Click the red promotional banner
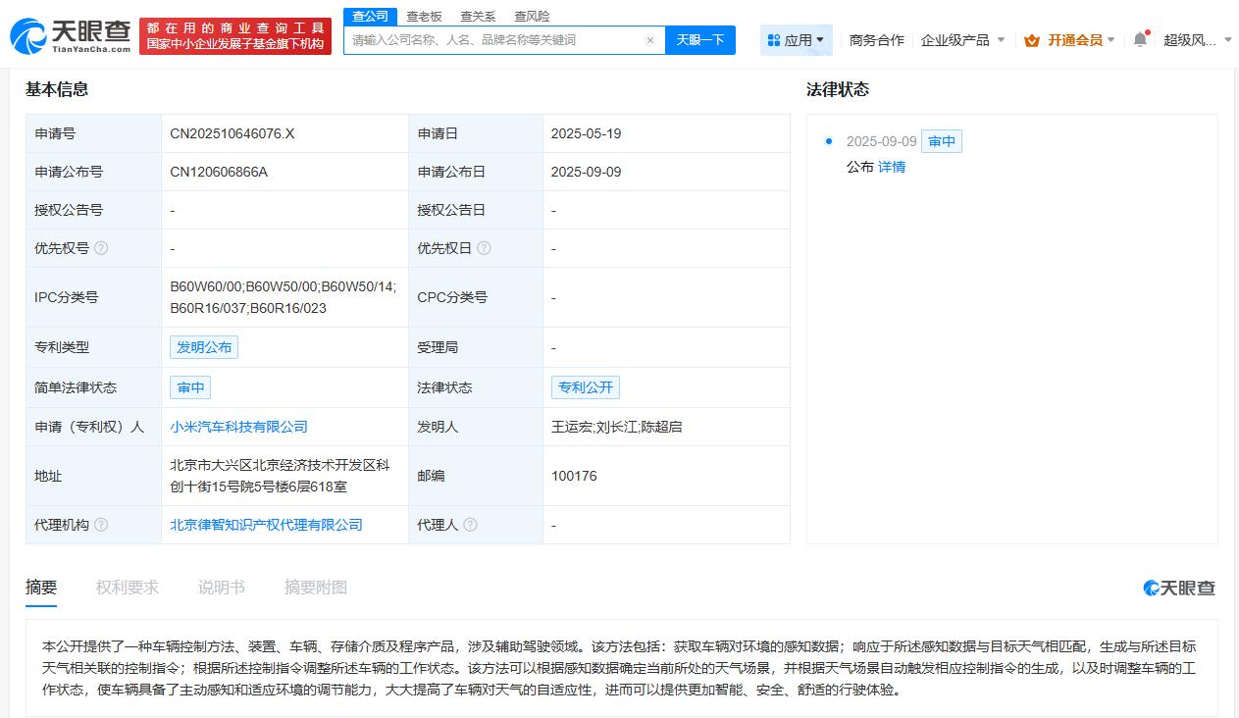The width and height of the screenshot is (1239, 718). (235, 36)
